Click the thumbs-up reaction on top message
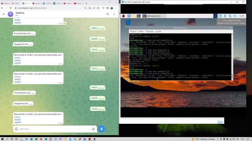Viewport: 252px width, 141px height. coord(65,23)
